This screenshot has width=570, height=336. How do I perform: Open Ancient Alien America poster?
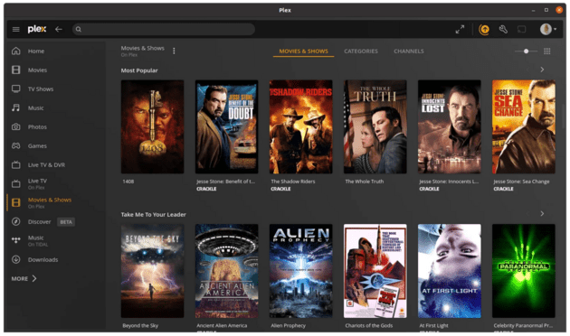coord(226,271)
